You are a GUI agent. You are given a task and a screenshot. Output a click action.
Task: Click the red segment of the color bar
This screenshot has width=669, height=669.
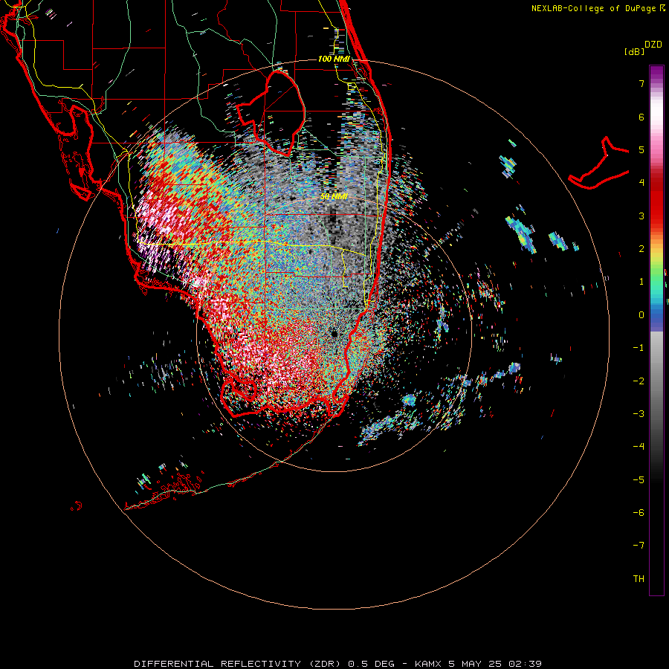(656, 201)
